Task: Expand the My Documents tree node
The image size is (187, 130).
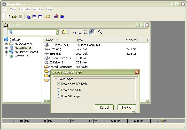Action: [x=6, y=44]
